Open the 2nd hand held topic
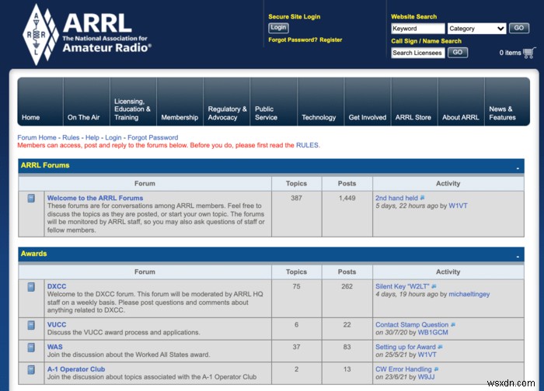This screenshot has width=544, height=391. 396,198
